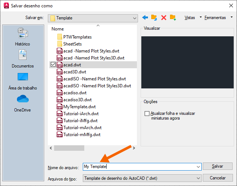Click the red Delete X icon
237x186 pixels.
pyautogui.click(x=164, y=18)
